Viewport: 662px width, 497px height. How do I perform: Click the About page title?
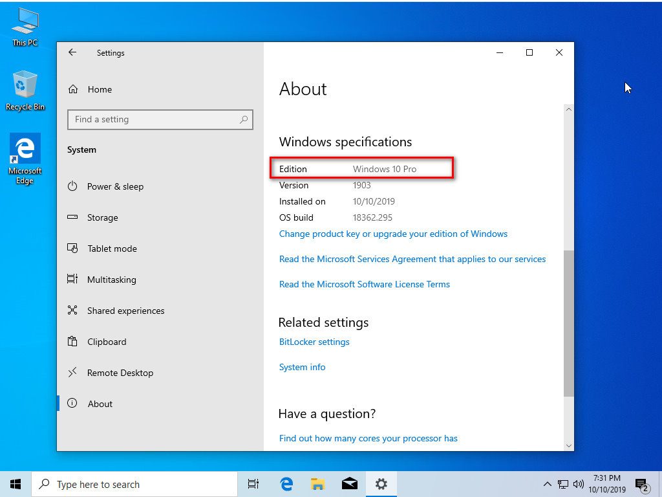tap(303, 89)
